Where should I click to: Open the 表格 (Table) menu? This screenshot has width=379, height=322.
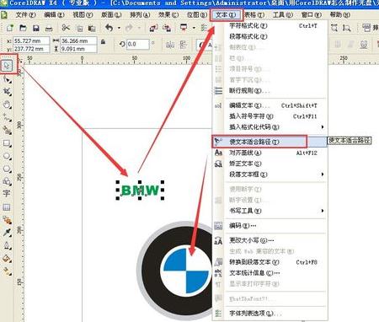tap(254, 14)
